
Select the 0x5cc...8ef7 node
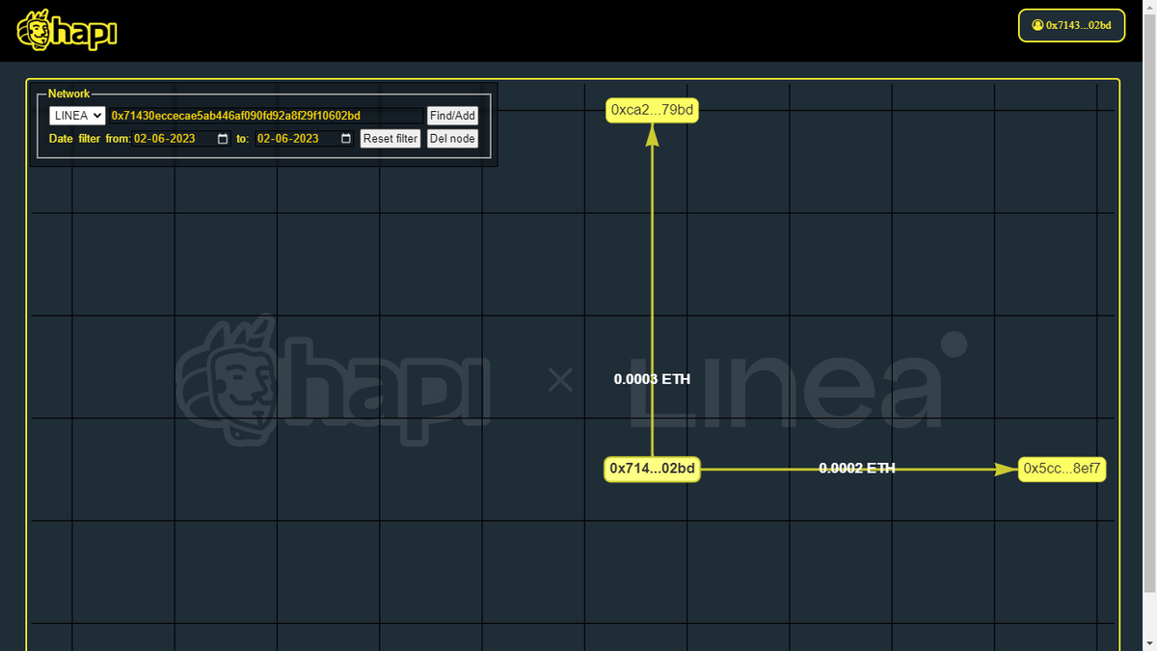tap(1062, 469)
